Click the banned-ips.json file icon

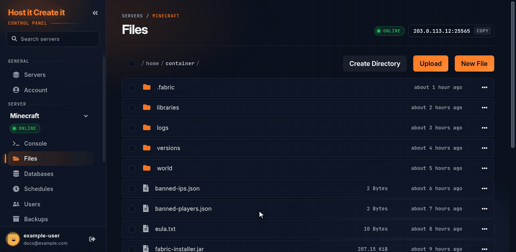(x=146, y=188)
